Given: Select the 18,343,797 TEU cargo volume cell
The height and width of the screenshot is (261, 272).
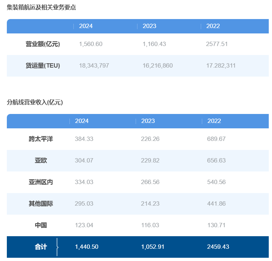Looking at the screenshot, I should click(94, 66).
